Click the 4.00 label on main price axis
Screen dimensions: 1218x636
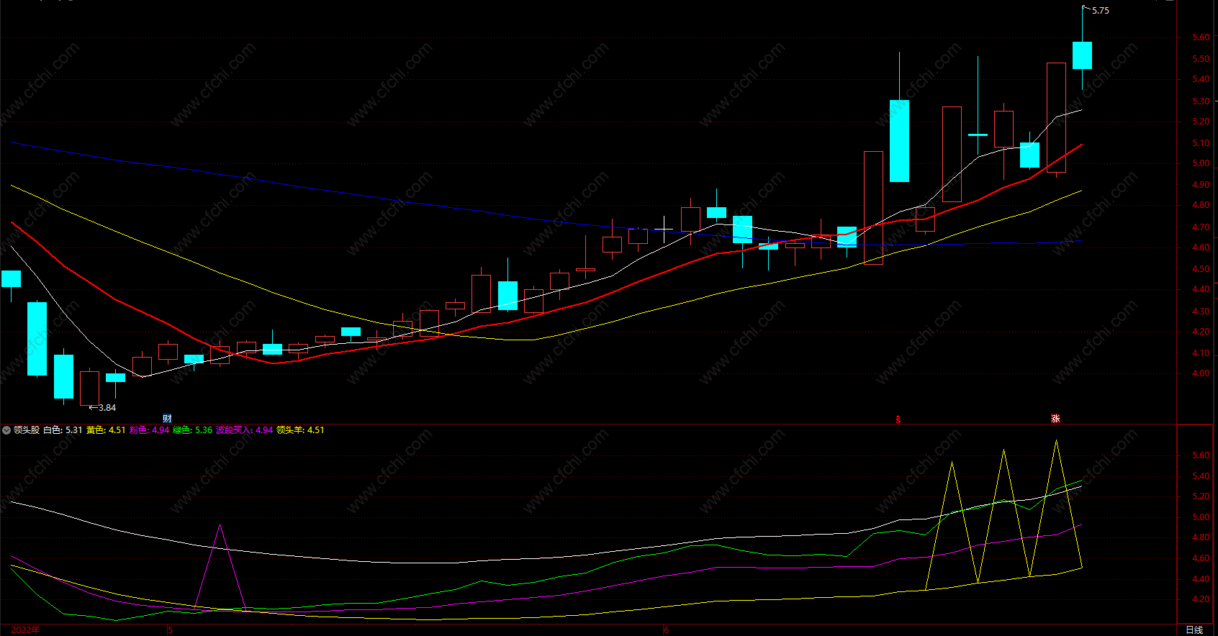[x=1201, y=373]
